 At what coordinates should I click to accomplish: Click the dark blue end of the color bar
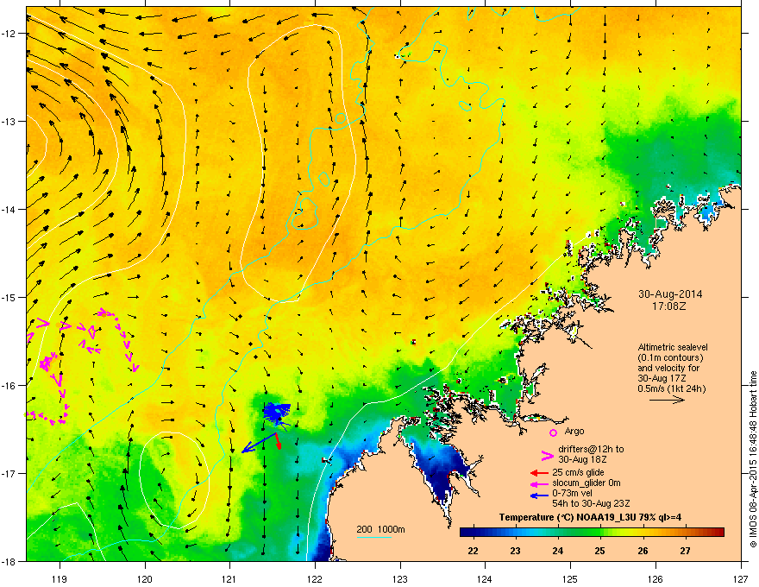[466, 533]
